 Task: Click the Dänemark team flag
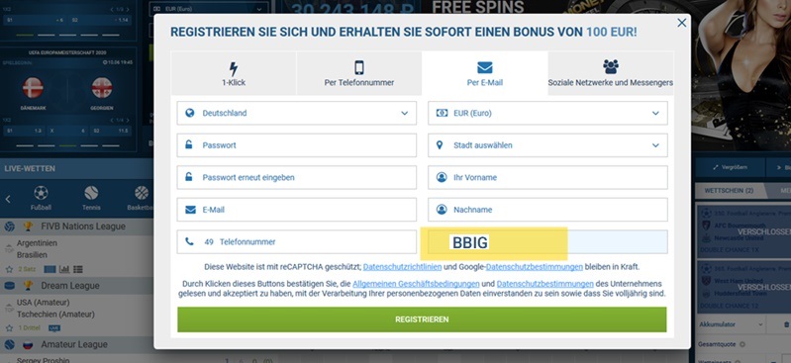click(x=33, y=88)
